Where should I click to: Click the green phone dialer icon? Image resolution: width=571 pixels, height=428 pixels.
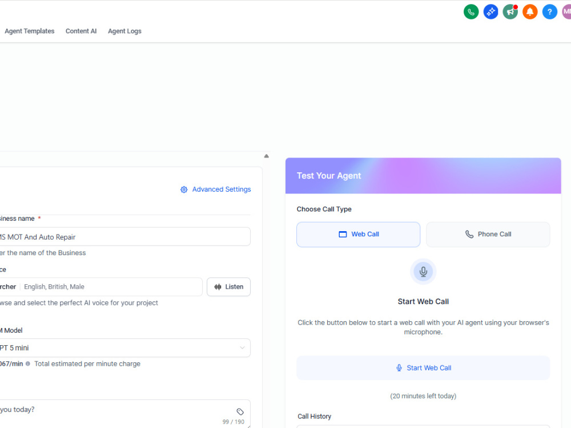point(471,12)
